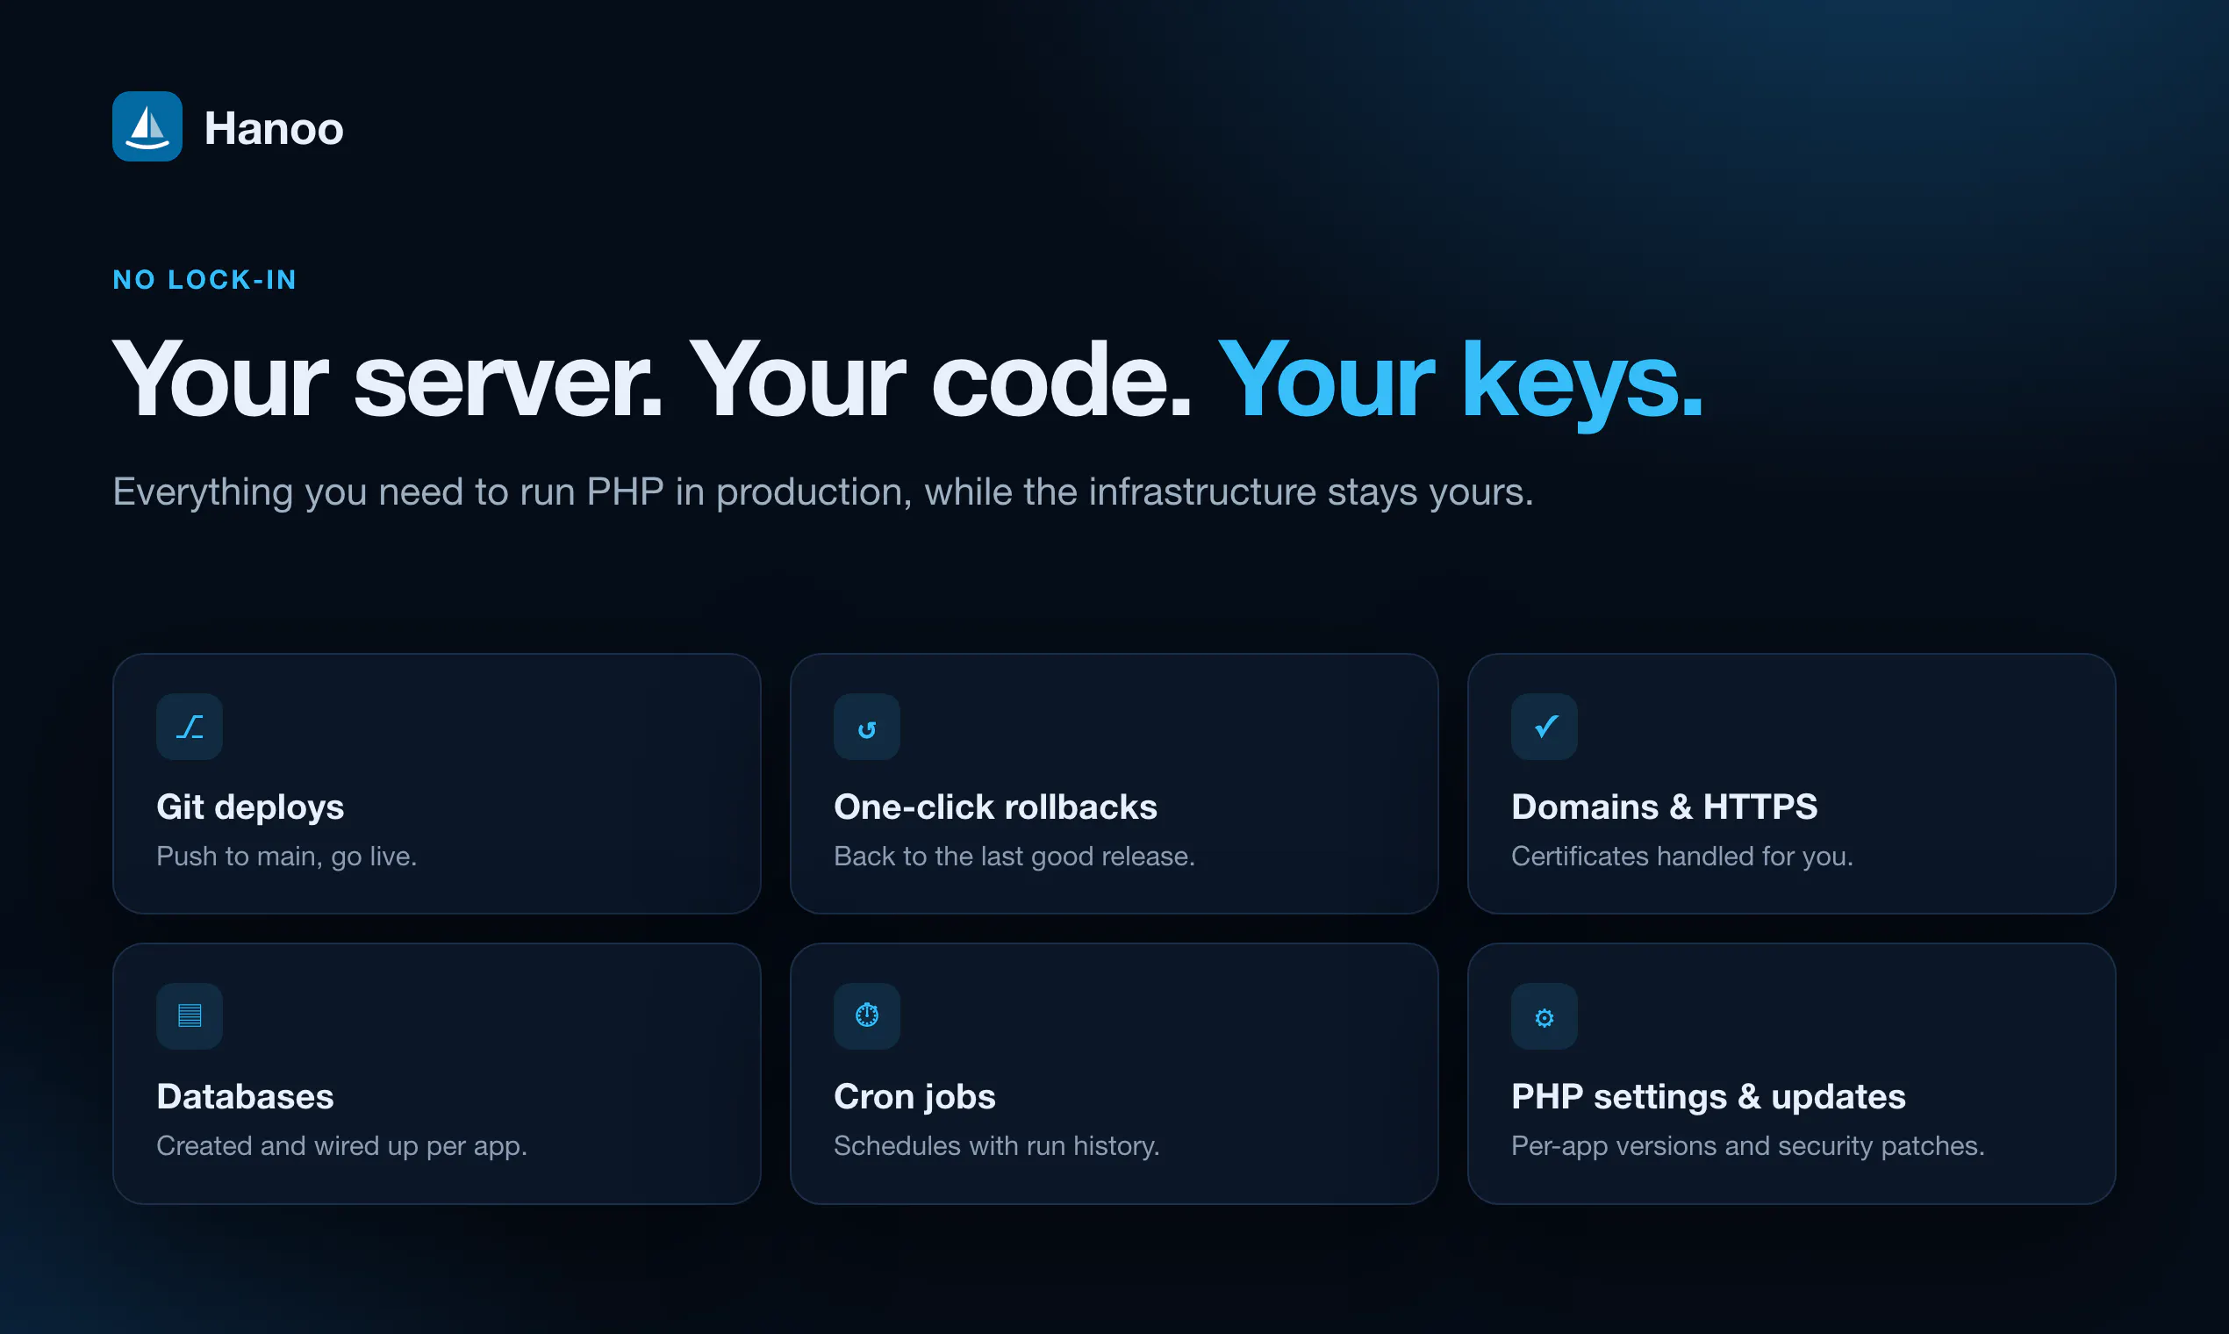Click the Cron jobs clock icon

pyautogui.click(x=866, y=1015)
